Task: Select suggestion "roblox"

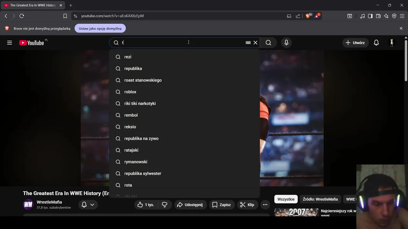Action: [x=185, y=92]
